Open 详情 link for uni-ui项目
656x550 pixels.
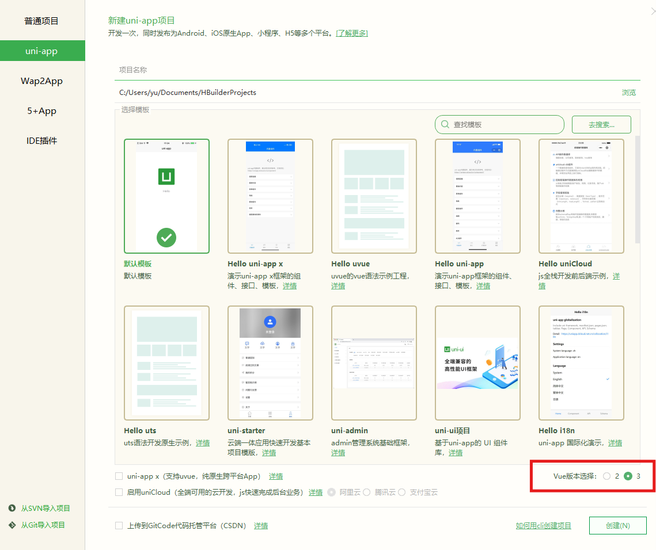click(x=456, y=453)
